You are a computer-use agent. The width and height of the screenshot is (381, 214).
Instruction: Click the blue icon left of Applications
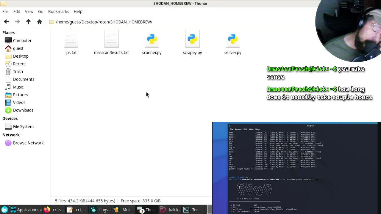click(x=4, y=210)
